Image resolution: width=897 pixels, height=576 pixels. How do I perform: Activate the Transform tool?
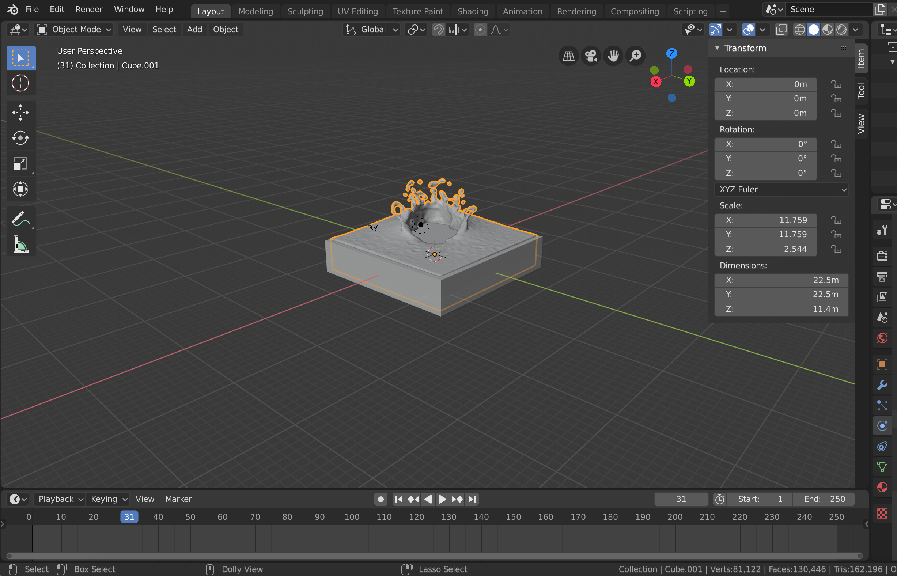21,189
